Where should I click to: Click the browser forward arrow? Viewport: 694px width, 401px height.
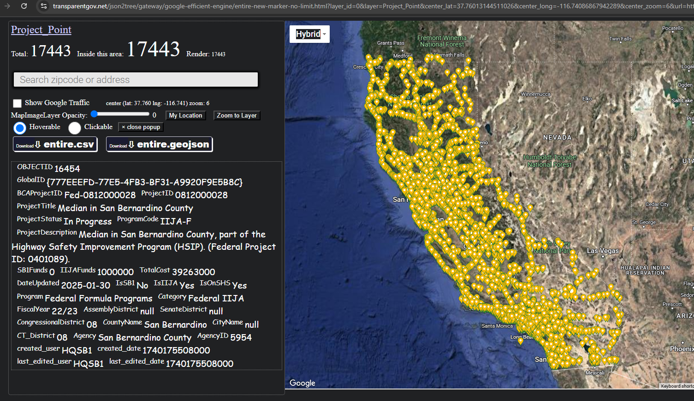7,6
